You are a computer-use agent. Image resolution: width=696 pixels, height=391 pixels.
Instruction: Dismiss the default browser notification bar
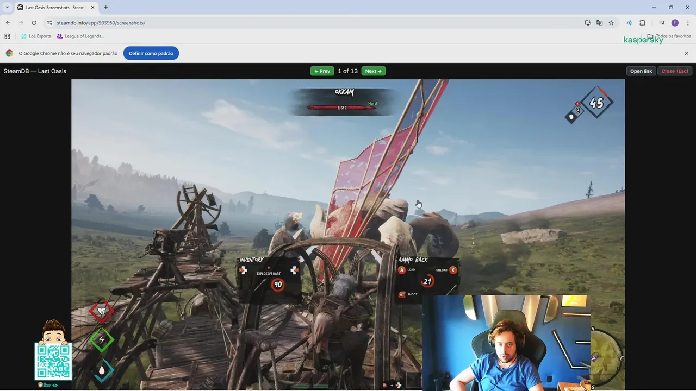(x=686, y=53)
